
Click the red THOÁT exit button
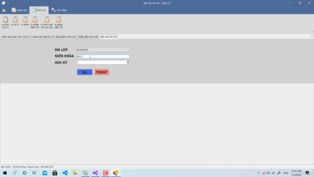[102, 72]
